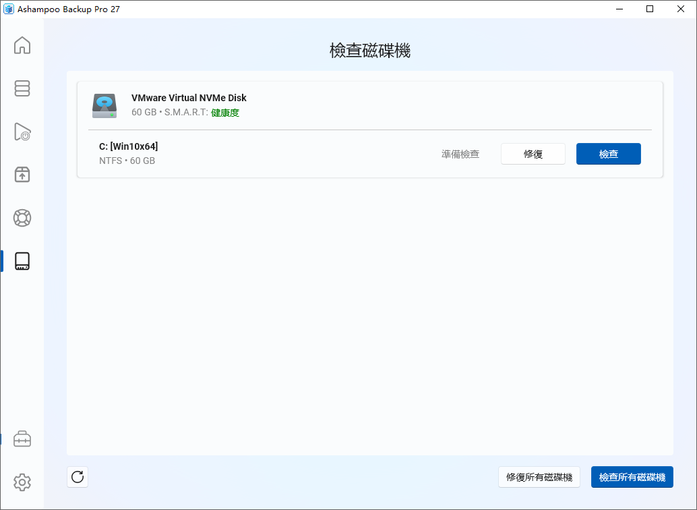The image size is (697, 510).
Task: Select the VMware Virtual NVMe Disk name
Action: click(x=189, y=98)
